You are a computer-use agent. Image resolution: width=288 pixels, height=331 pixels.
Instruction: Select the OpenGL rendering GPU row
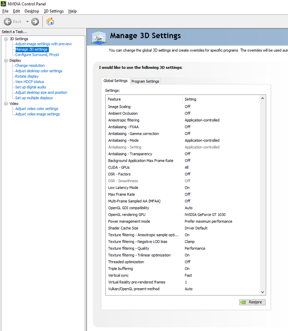pyautogui.click(x=183, y=215)
